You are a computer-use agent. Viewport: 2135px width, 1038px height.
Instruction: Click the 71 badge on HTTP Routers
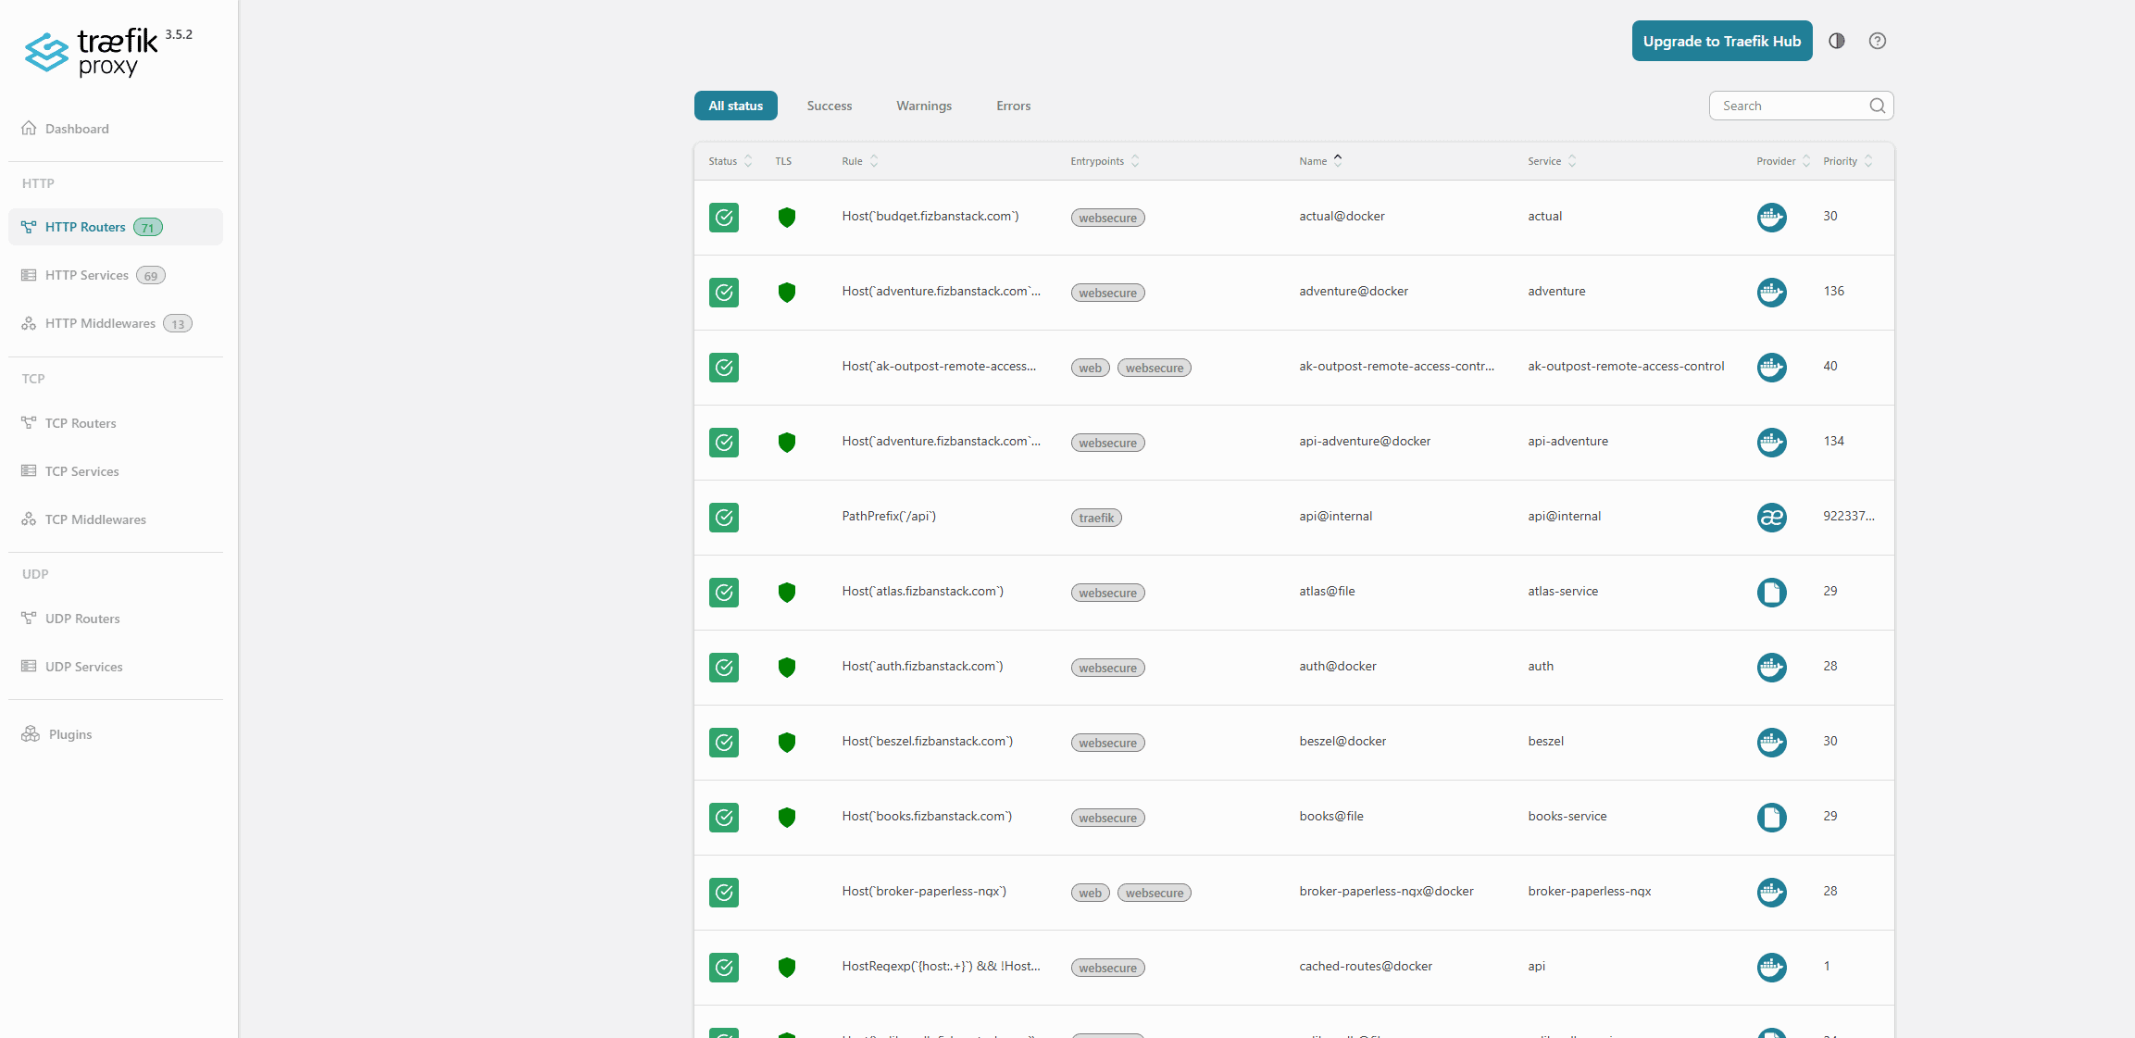click(x=148, y=228)
